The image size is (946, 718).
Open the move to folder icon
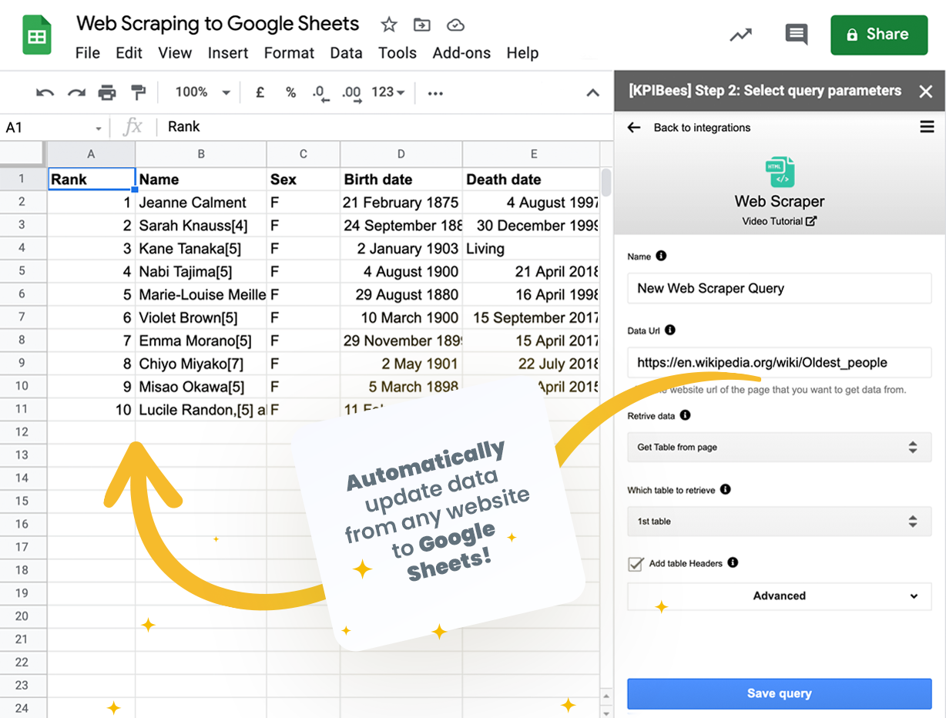(x=422, y=25)
